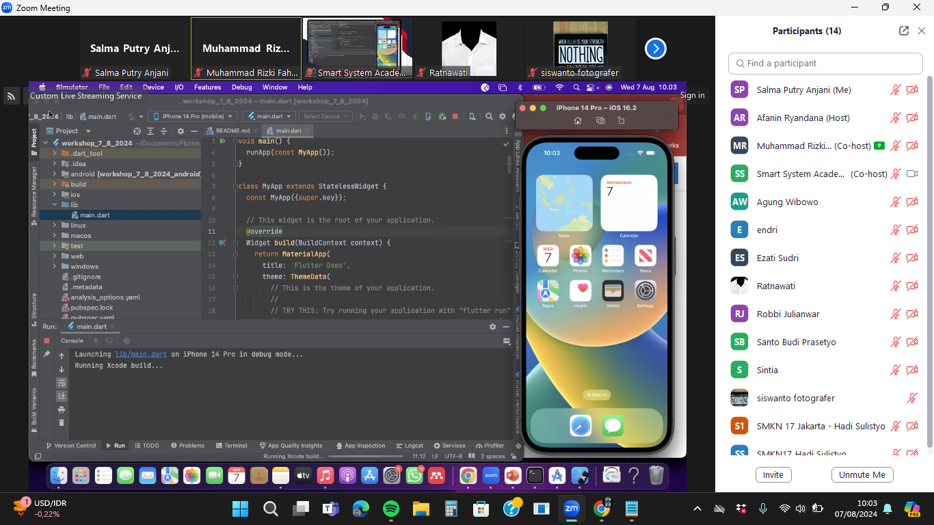Open Project panel gear options
The width and height of the screenshot is (934, 525).
pyautogui.click(x=181, y=131)
